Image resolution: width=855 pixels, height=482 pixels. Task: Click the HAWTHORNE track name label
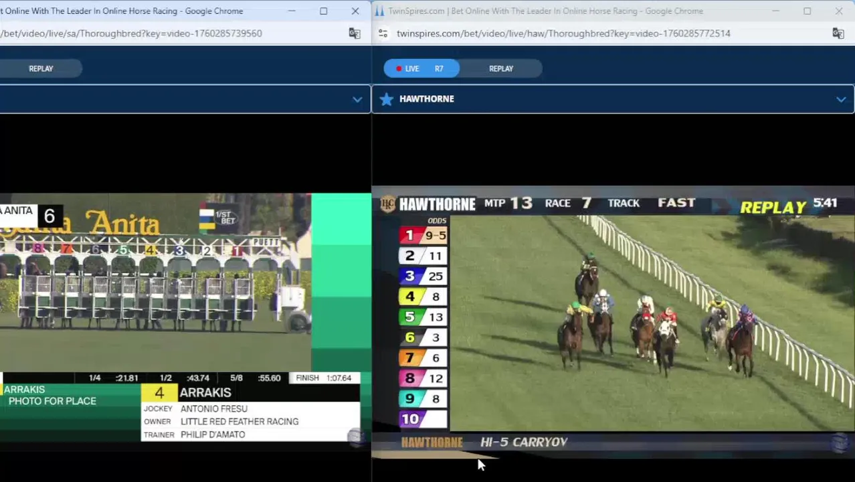click(426, 99)
